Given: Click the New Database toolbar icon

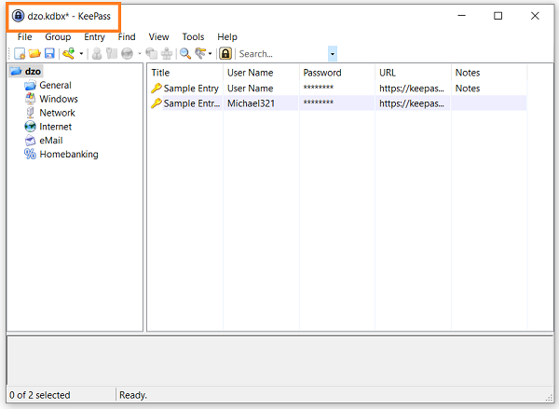Looking at the screenshot, I should point(20,53).
